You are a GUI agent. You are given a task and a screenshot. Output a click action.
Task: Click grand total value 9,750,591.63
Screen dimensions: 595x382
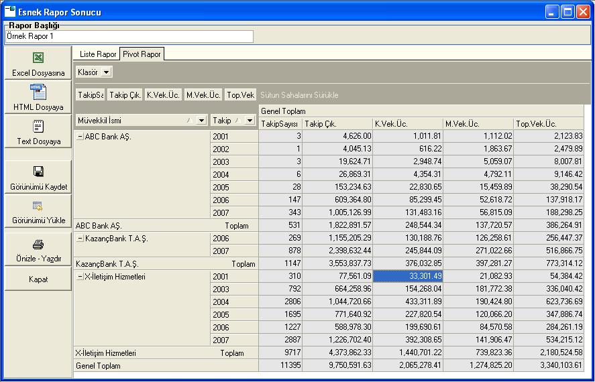click(337, 365)
